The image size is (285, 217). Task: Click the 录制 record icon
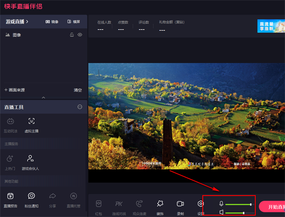[x=180, y=204]
